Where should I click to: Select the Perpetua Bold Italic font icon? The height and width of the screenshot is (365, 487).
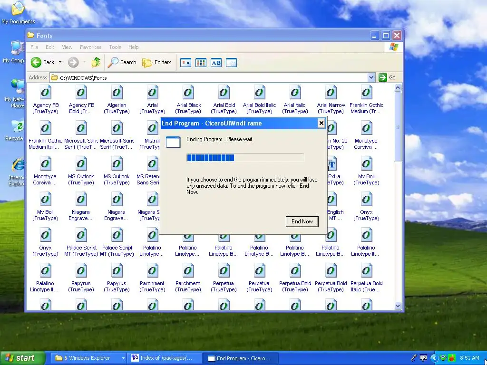(367, 278)
